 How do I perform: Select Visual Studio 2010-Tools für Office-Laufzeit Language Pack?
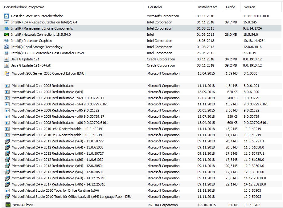point(72,197)
